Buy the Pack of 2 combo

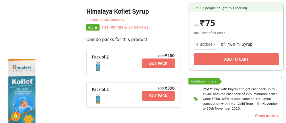coord(158,63)
